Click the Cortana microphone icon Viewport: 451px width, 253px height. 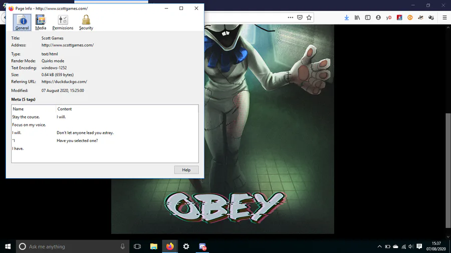point(123,246)
